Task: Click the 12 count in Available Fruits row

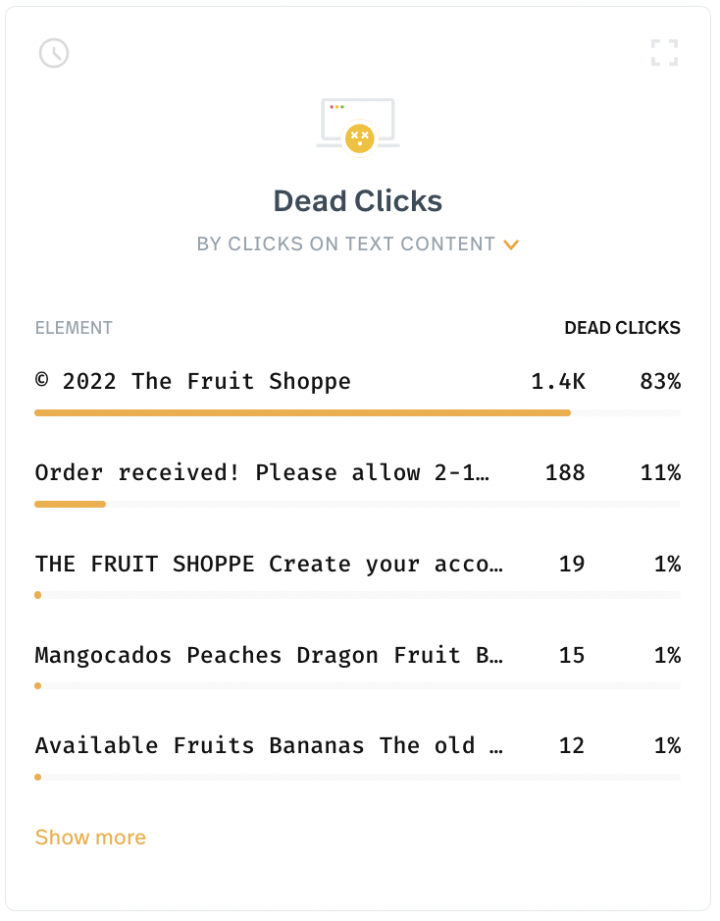Action: (x=572, y=746)
